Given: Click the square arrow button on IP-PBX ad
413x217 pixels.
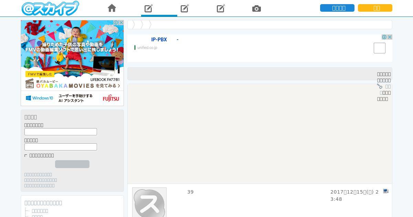Looking at the screenshot, I should click(380, 48).
